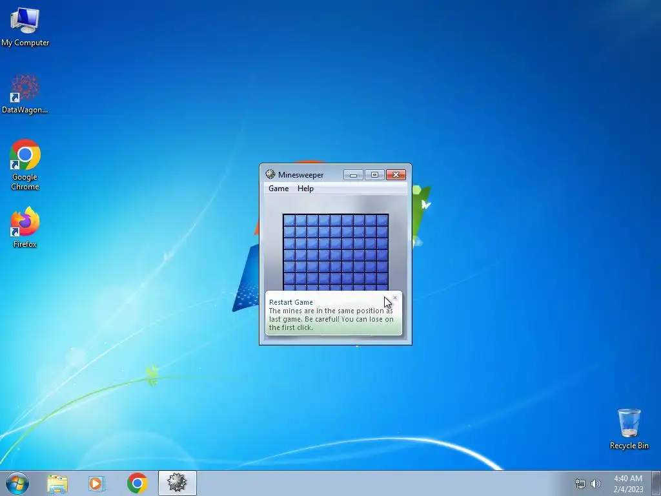This screenshot has height=496, width=661.
Task: Click the Minesweeper taskbar button
Action: (x=178, y=483)
